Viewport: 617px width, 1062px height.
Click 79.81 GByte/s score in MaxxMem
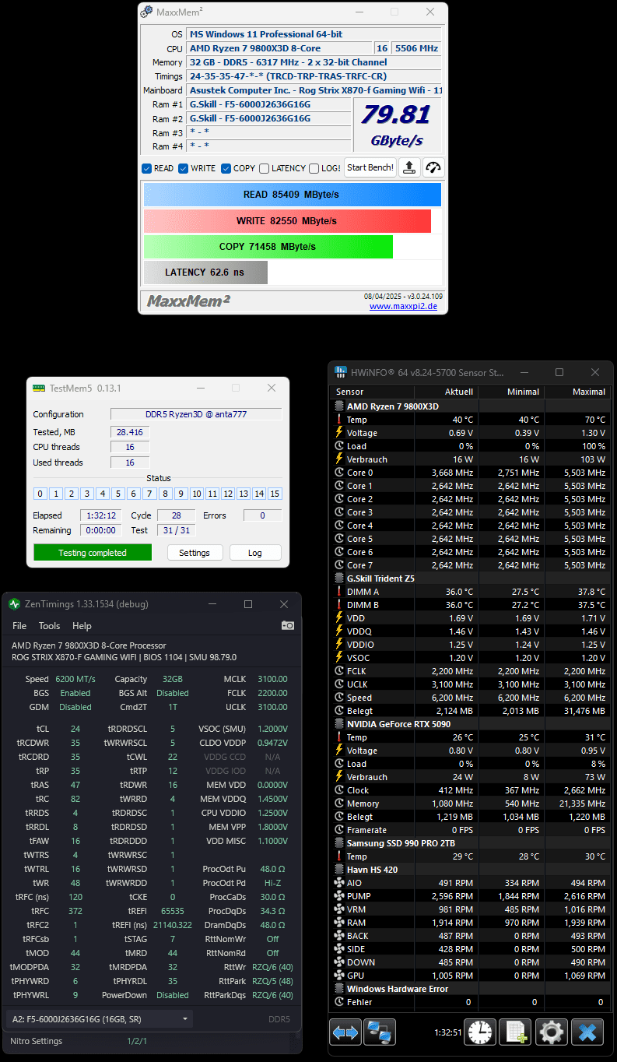[397, 125]
